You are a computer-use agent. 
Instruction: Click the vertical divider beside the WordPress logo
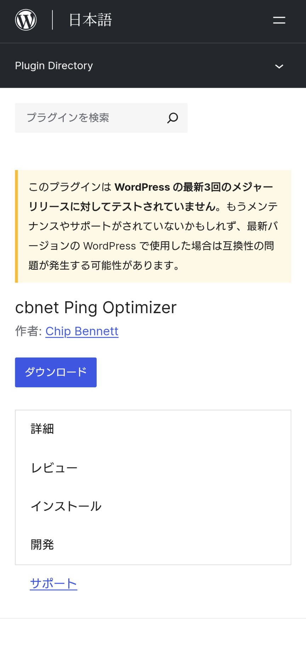point(52,20)
